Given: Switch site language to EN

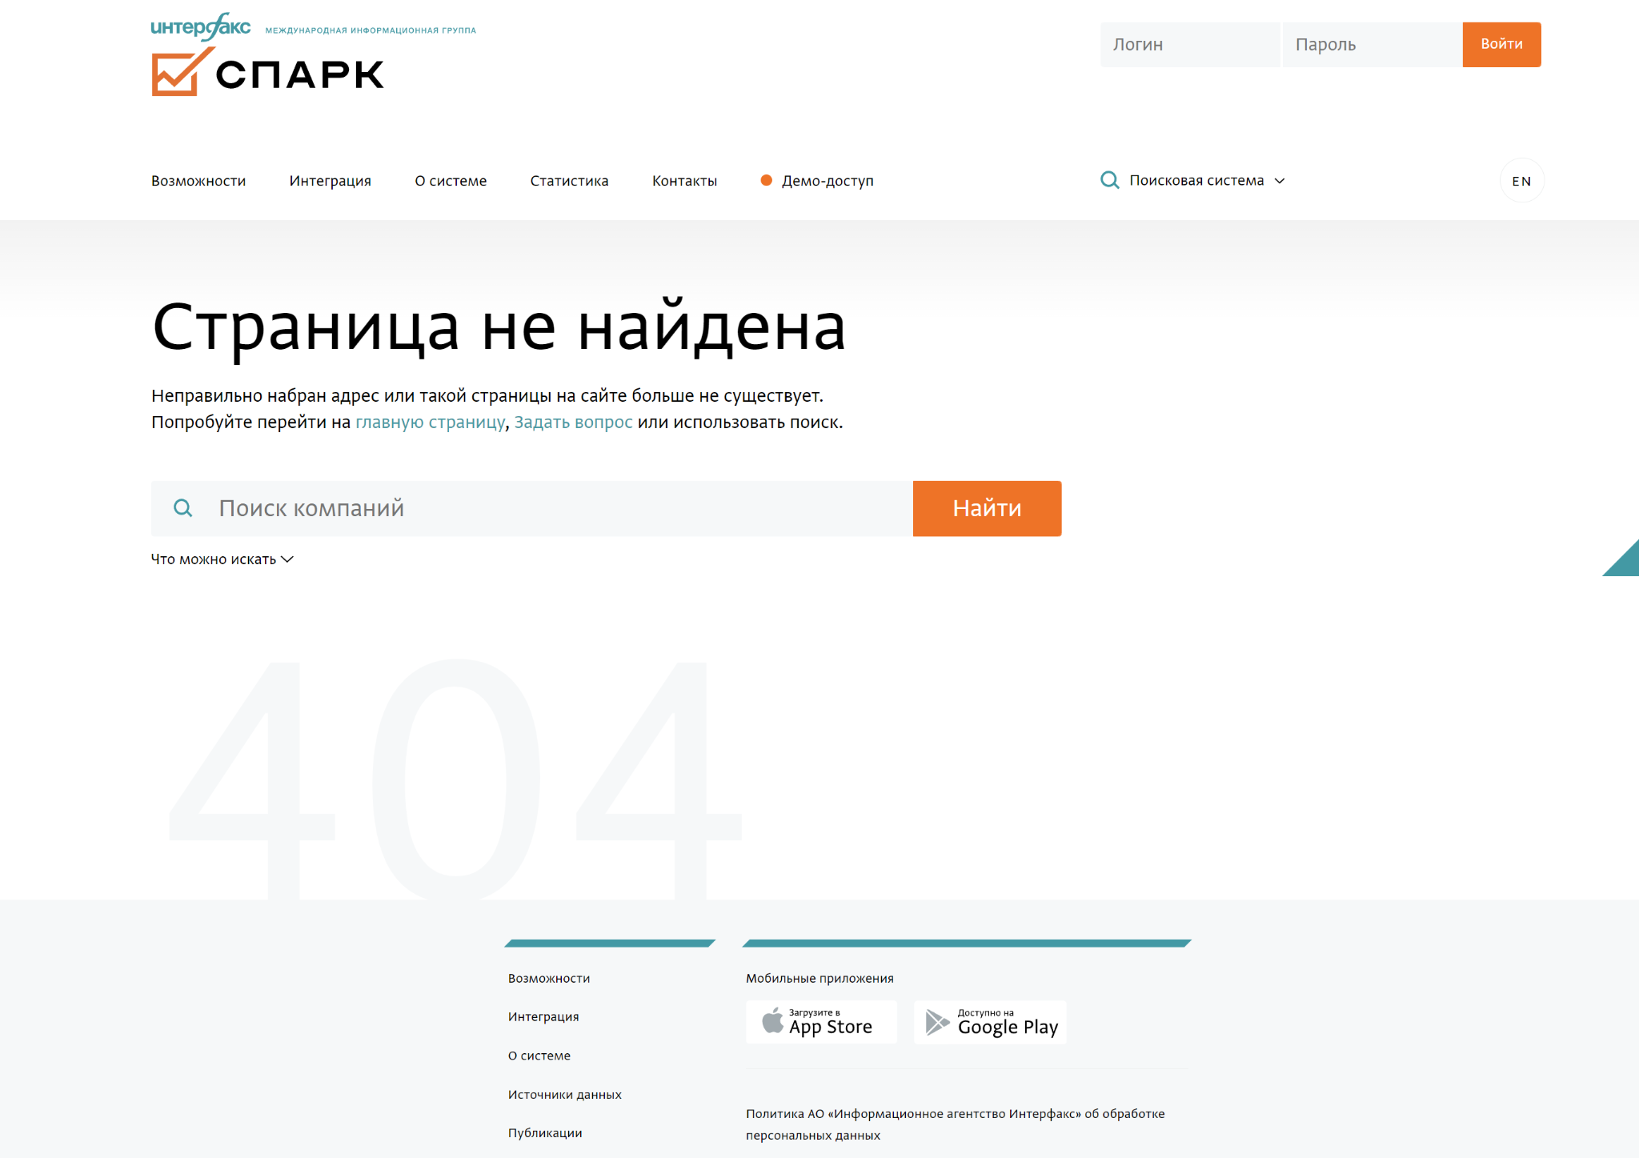Looking at the screenshot, I should click(x=1521, y=181).
